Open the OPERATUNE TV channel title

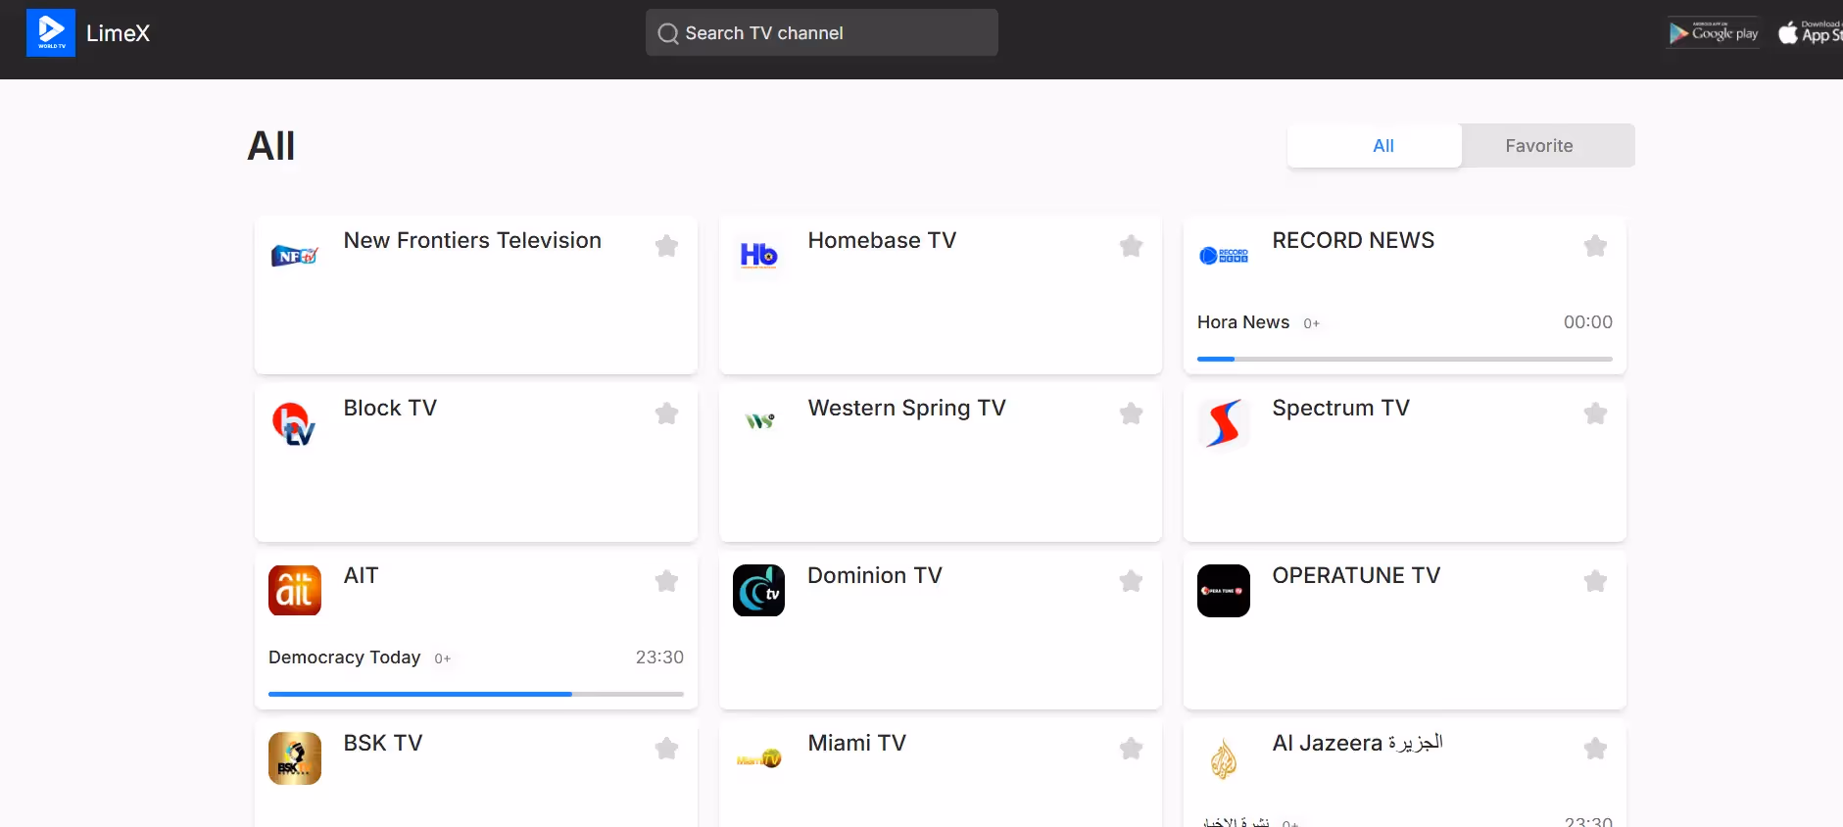(x=1356, y=575)
